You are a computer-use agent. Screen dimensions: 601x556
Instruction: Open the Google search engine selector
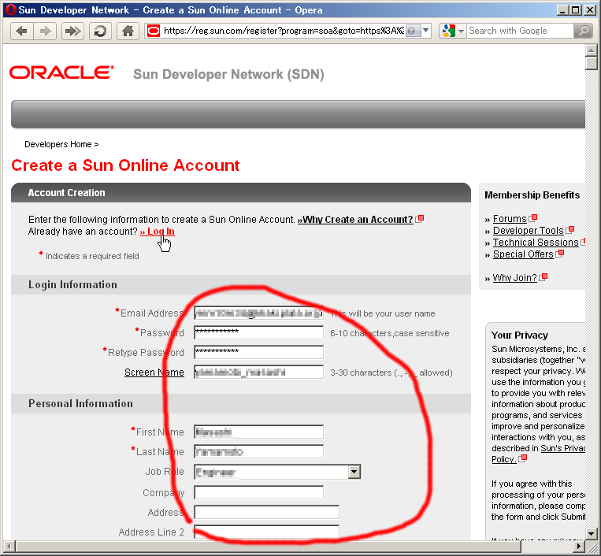[x=453, y=31]
